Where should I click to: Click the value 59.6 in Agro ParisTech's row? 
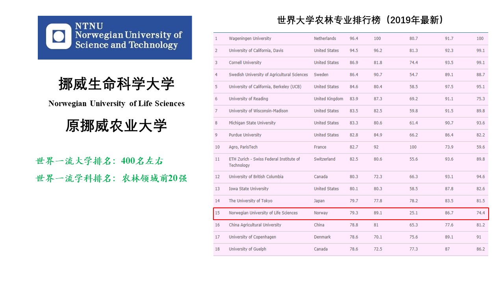click(x=480, y=147)
